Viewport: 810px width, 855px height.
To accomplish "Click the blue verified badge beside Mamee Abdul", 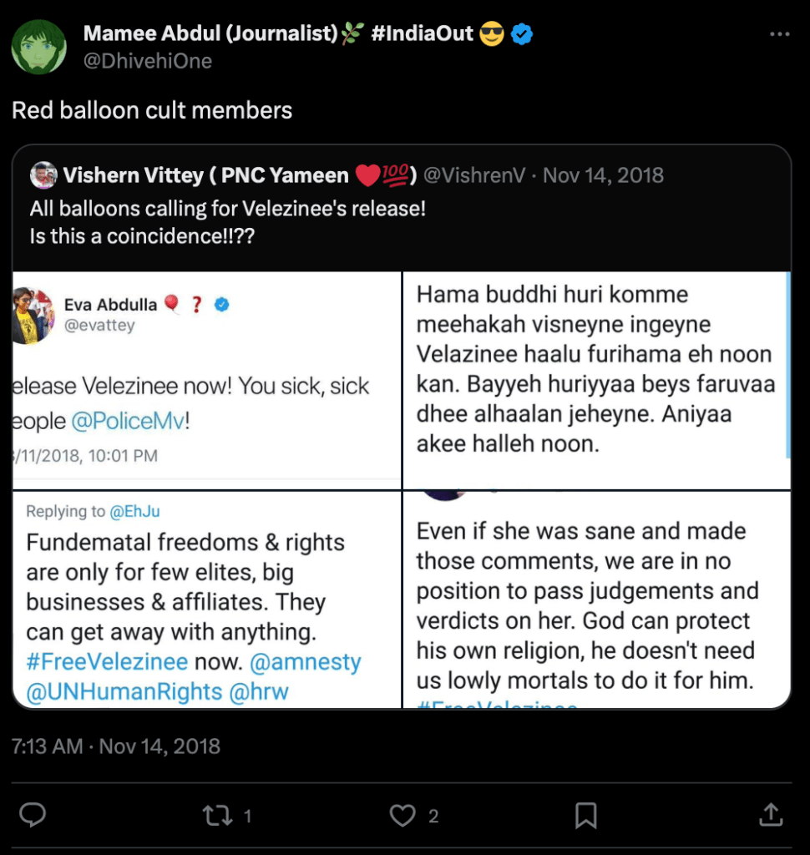I will [x=523, y=34].
